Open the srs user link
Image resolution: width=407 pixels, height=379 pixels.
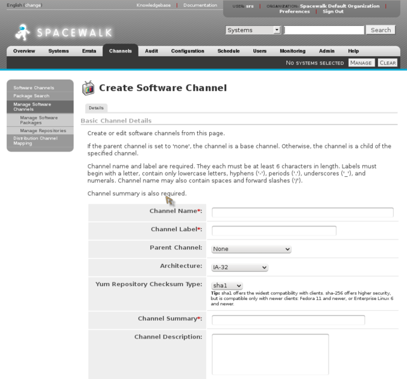coord(250,6)
